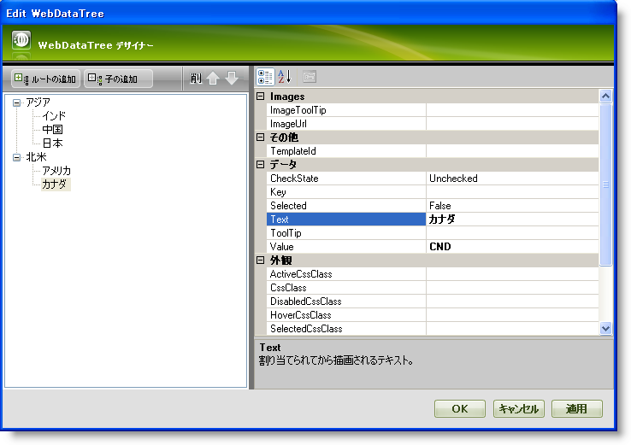Screen dimensions: 631x445
Task: Switch property grid to Categorized view
Action: pos(266,77)
